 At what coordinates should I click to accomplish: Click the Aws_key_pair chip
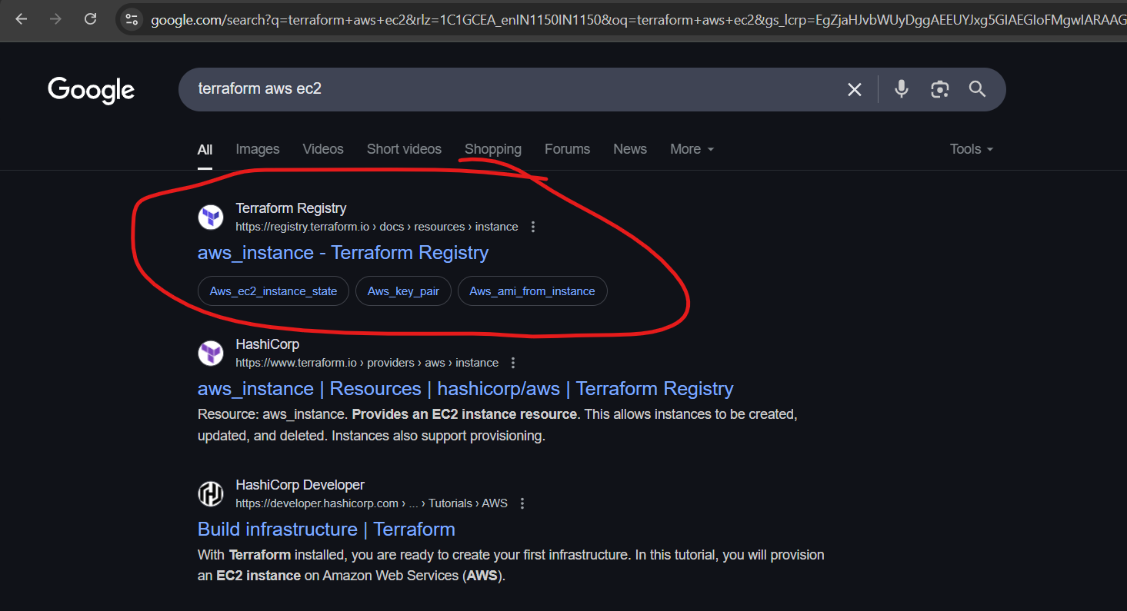403,291
